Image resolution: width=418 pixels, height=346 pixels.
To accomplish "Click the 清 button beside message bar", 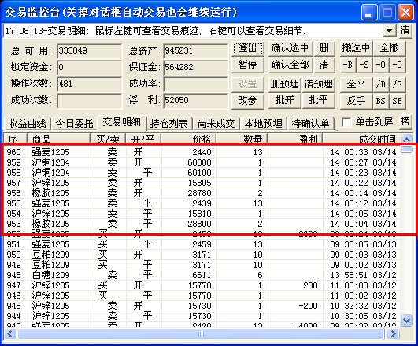I will click(x=405, y=30).
